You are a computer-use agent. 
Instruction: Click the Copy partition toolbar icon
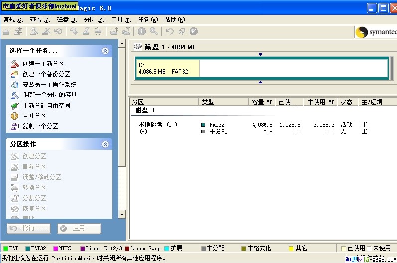tap(18, 31)
